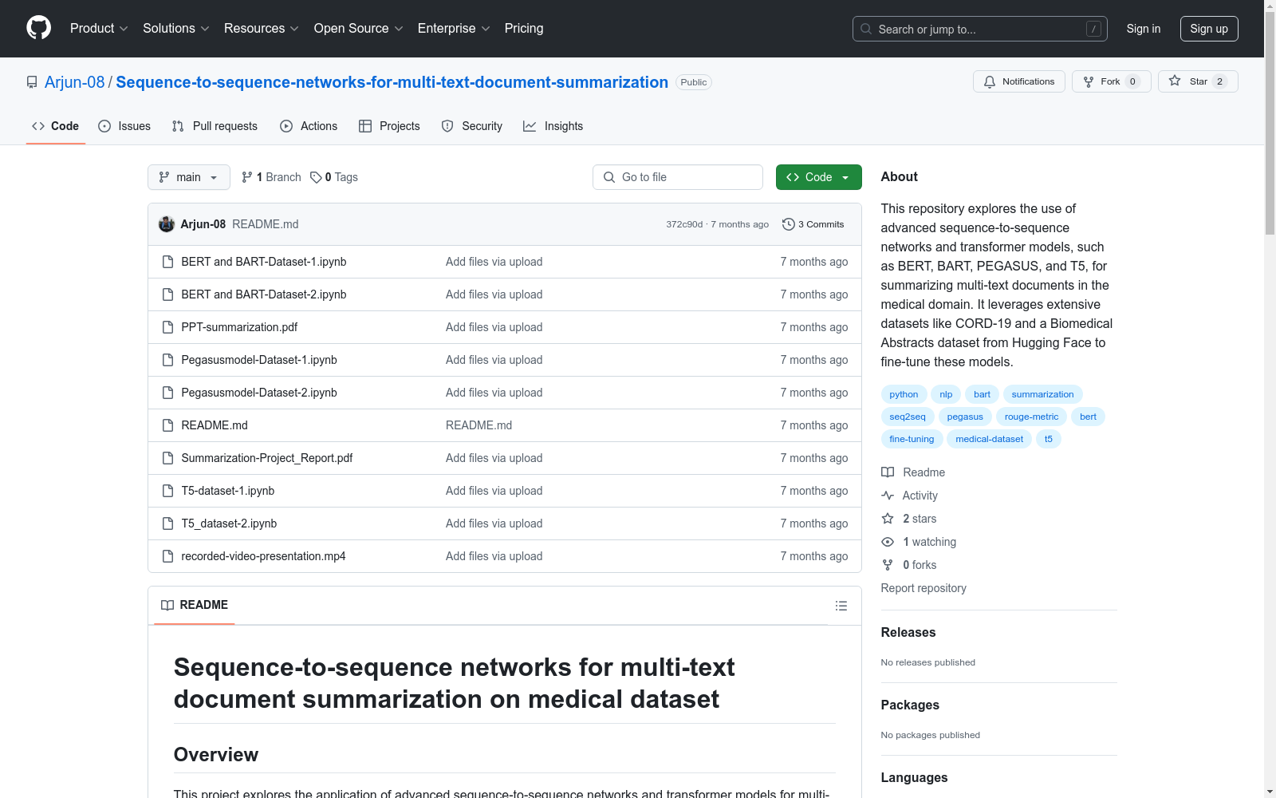1276x798 pixels.
Task: Open README outline menu icon
Action: coord(841,606)
